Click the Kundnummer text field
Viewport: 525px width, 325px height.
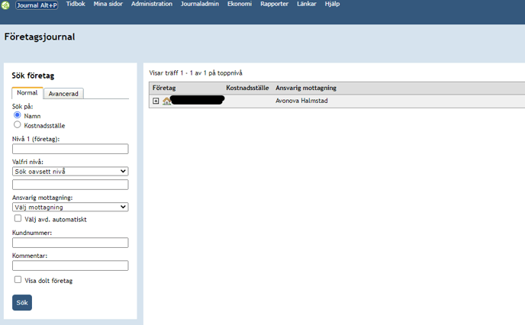(70, 243)
